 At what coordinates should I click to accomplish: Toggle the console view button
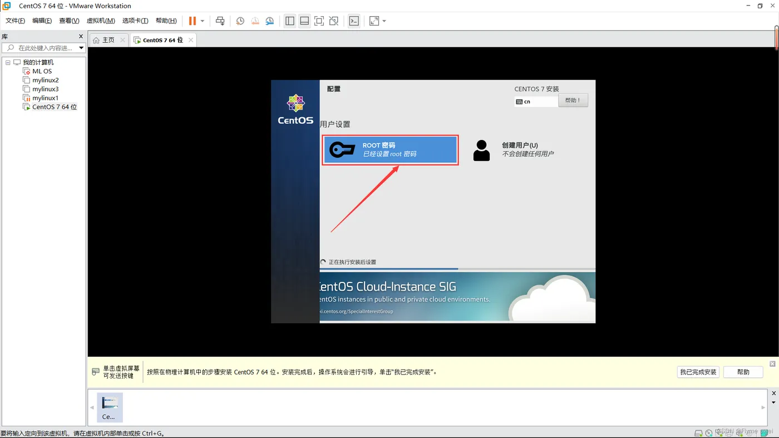coord(354,21)
